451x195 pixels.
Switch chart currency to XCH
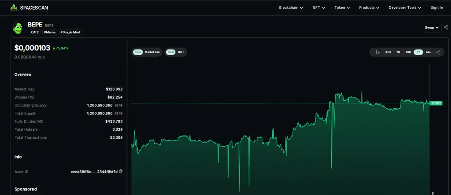click(181, 52)
